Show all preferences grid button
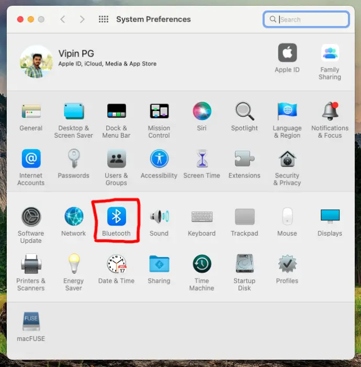This screenshot has height=367, width=361. (x=104, y=19)
